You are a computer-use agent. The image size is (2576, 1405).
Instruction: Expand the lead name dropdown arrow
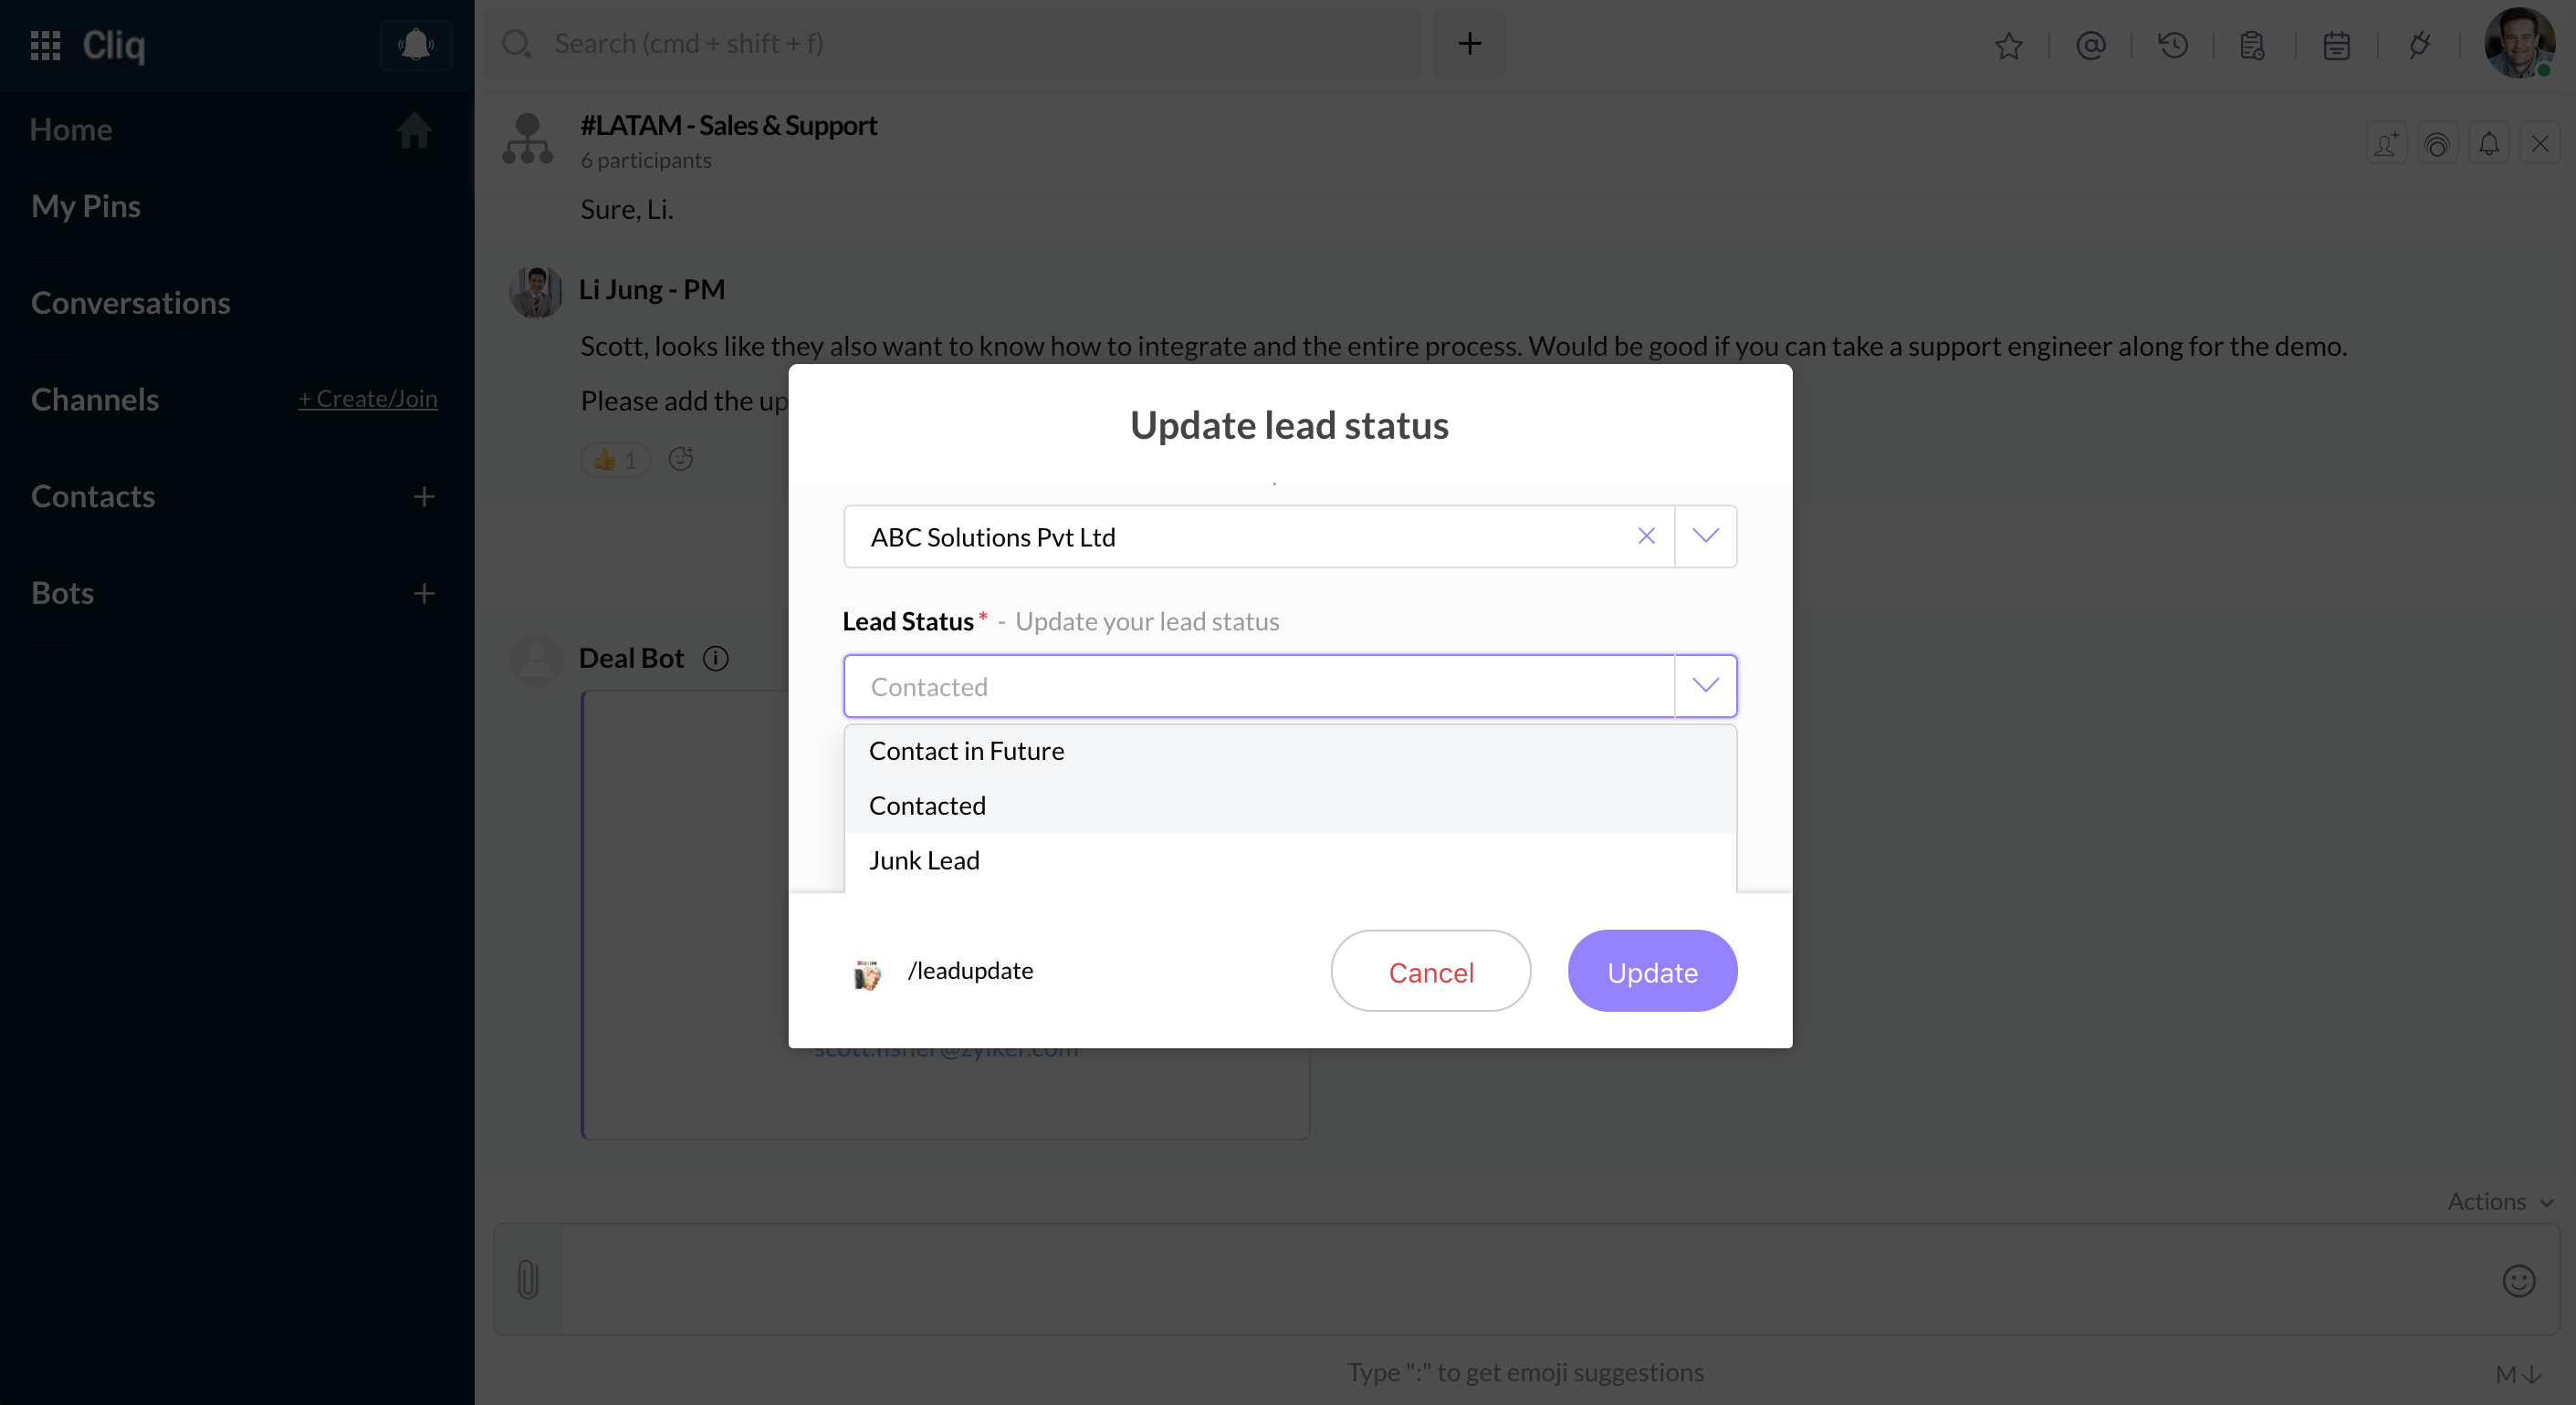click(1705, 536)
